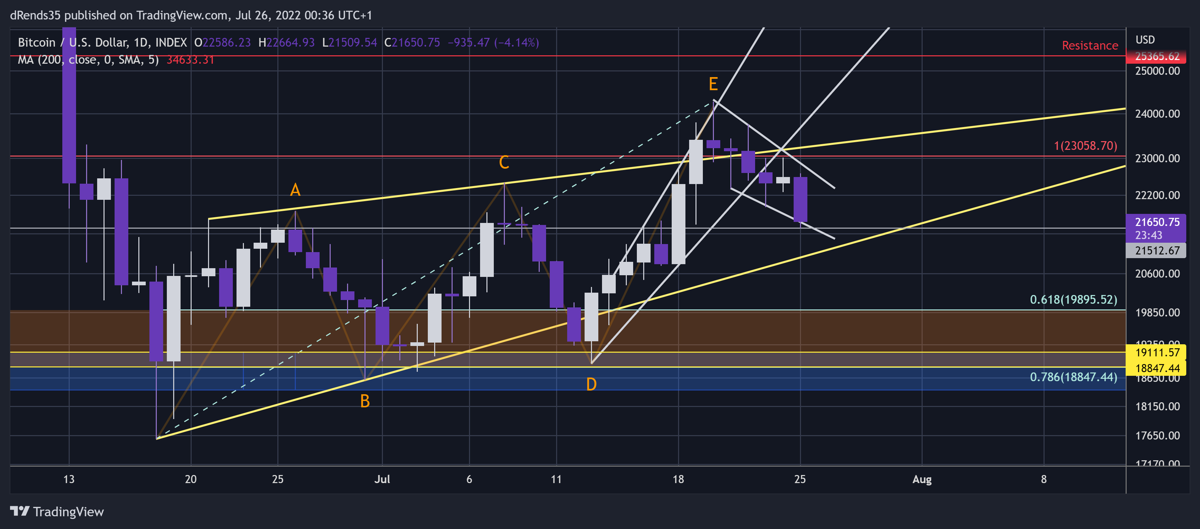1200x529 pixels.
Task: Click the MA value 34633.31
Action: pos(190,60)
